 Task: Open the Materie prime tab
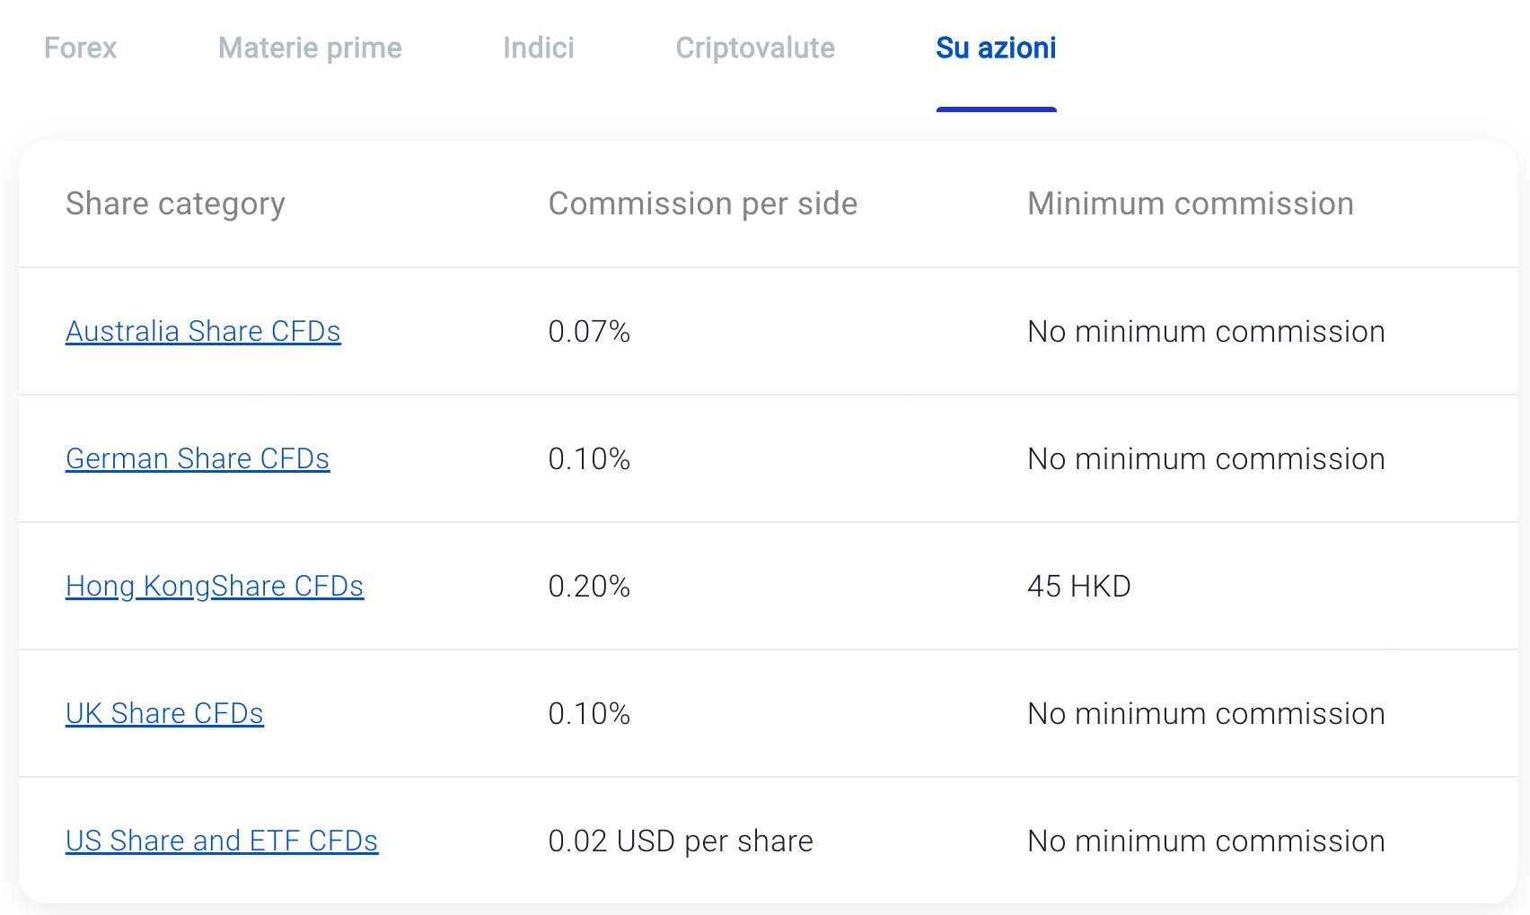click(308, 49)
